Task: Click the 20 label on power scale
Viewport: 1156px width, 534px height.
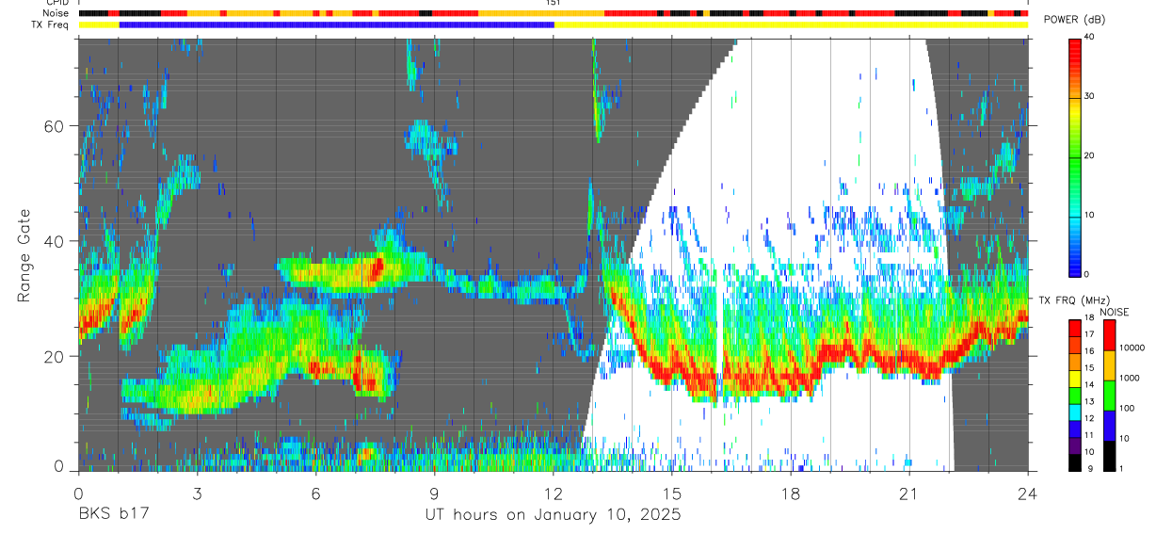Action: [1090, 156]
